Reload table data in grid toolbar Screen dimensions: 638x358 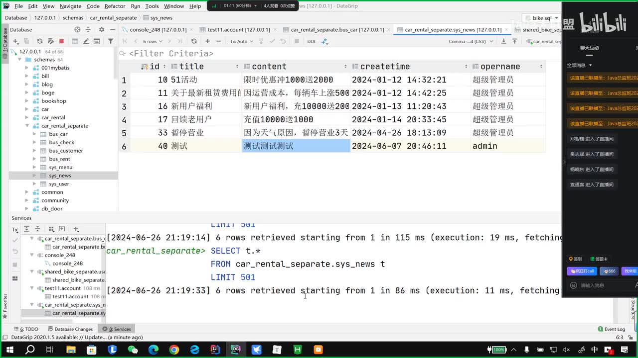194,41
